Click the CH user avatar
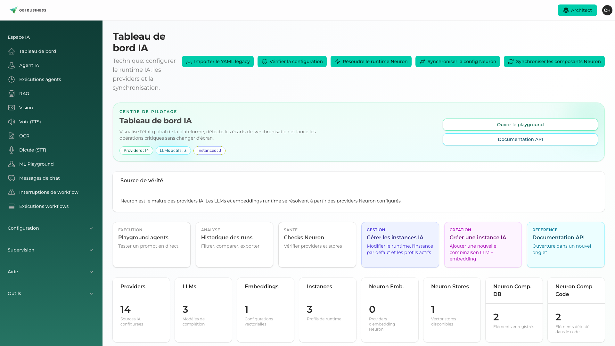Viewport: 615px width, 346px height. [607, 10]
